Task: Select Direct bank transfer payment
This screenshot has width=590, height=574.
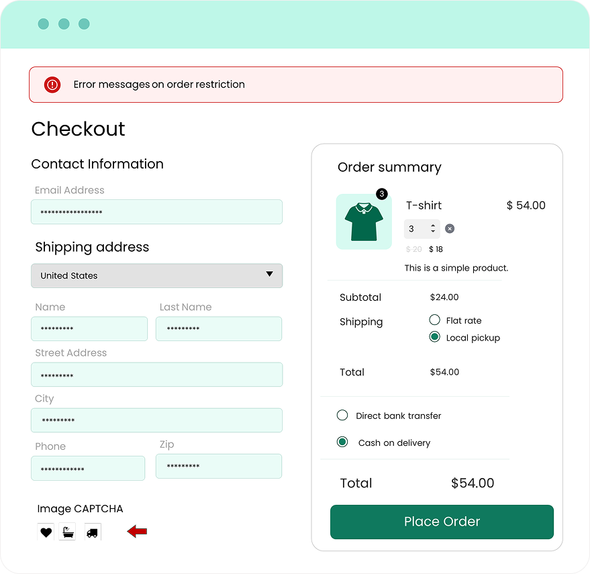Action: pyautogui.click(x=342, y=416)
